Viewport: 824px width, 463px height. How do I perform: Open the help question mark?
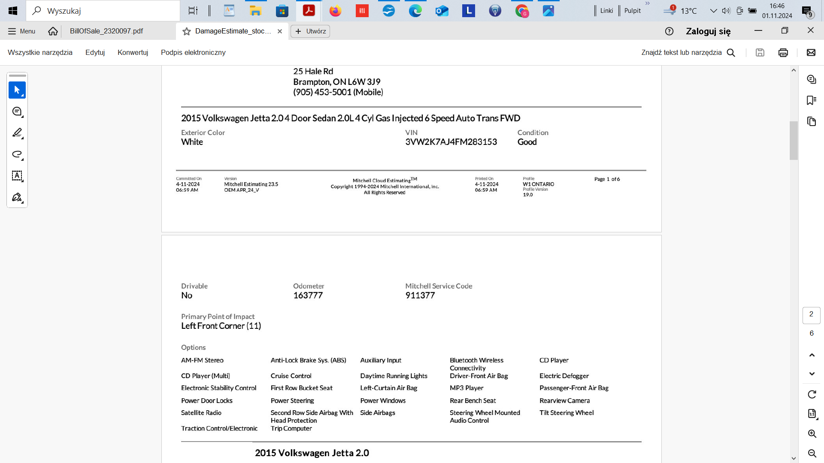(x=669, y=31)
